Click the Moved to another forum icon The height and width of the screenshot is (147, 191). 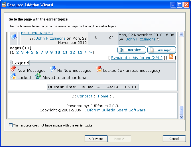point(38,76)
